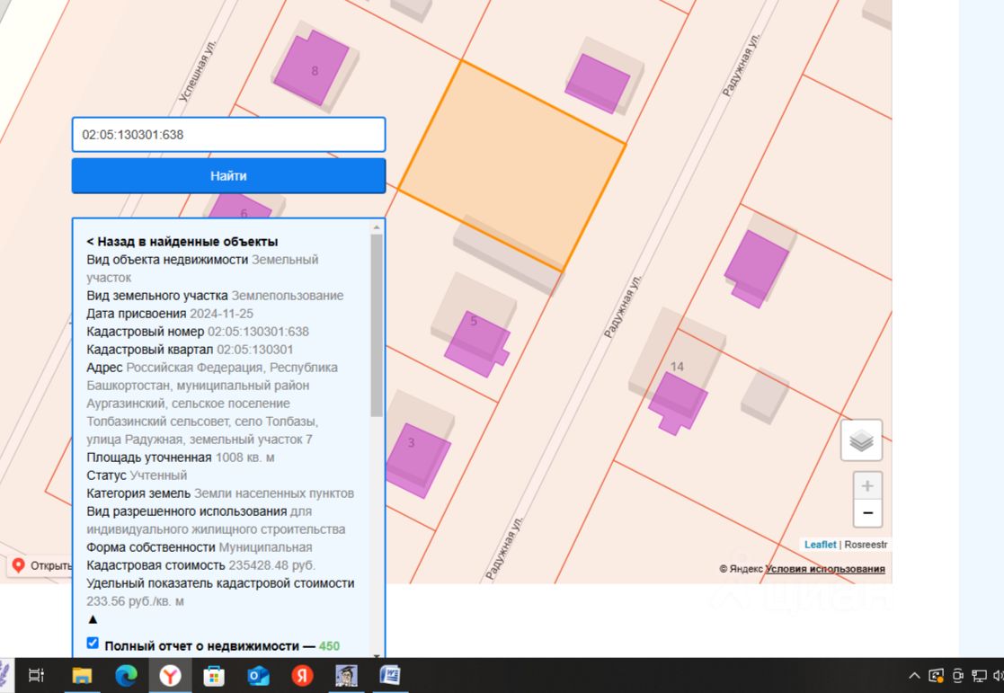
Task: Open the Leaflet attribution link
Action: (x=821, y=545)
